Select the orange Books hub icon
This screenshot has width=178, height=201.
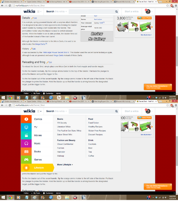(x=26, y=151)
